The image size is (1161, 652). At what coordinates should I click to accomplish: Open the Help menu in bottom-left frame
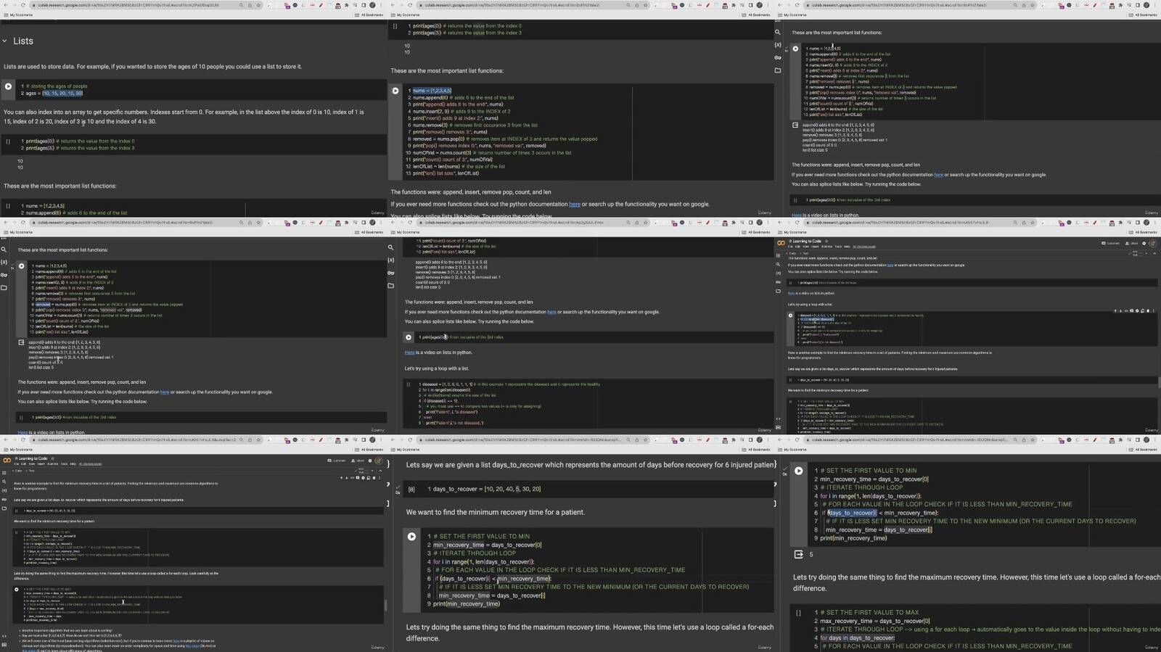[x=73, y=464]
